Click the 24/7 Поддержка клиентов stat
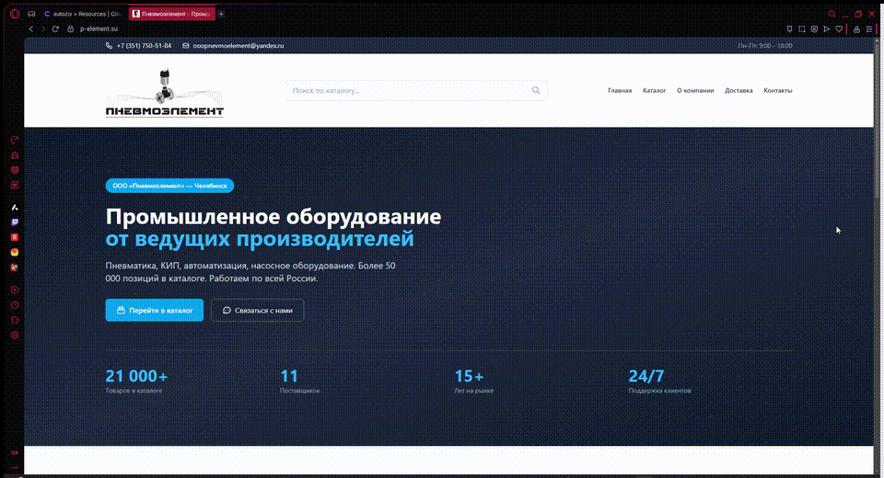 [659, 381]
